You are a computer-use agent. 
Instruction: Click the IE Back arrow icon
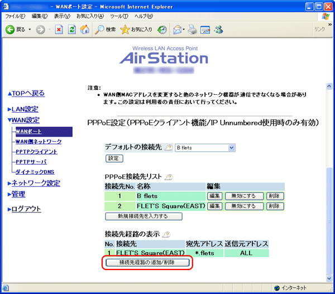(10, 30)
